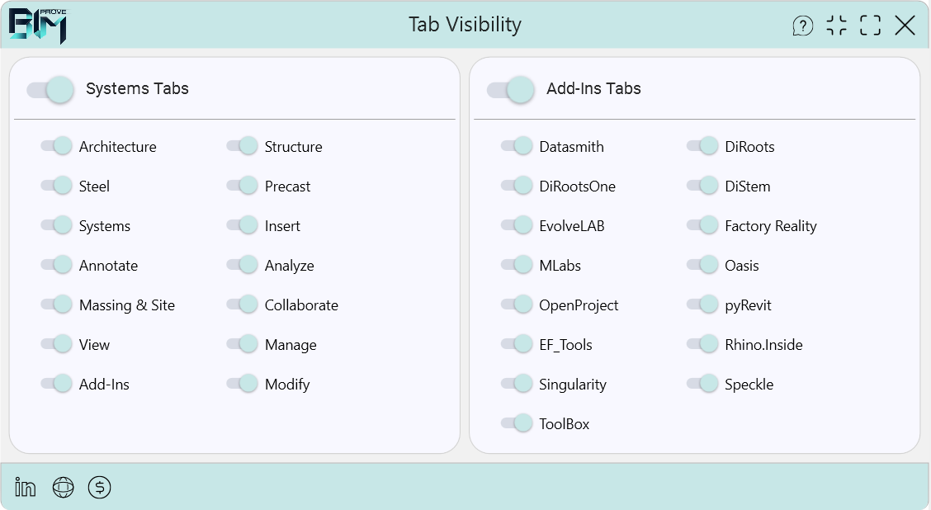Click the expand fullscreen icon
This screenshot has height=510, width=931.
[x=871, y=26]
